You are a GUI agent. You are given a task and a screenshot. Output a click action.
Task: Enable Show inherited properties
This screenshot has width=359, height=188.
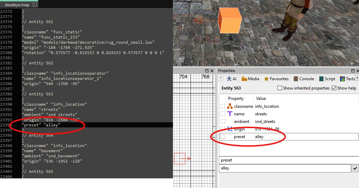tap(280, 88)
